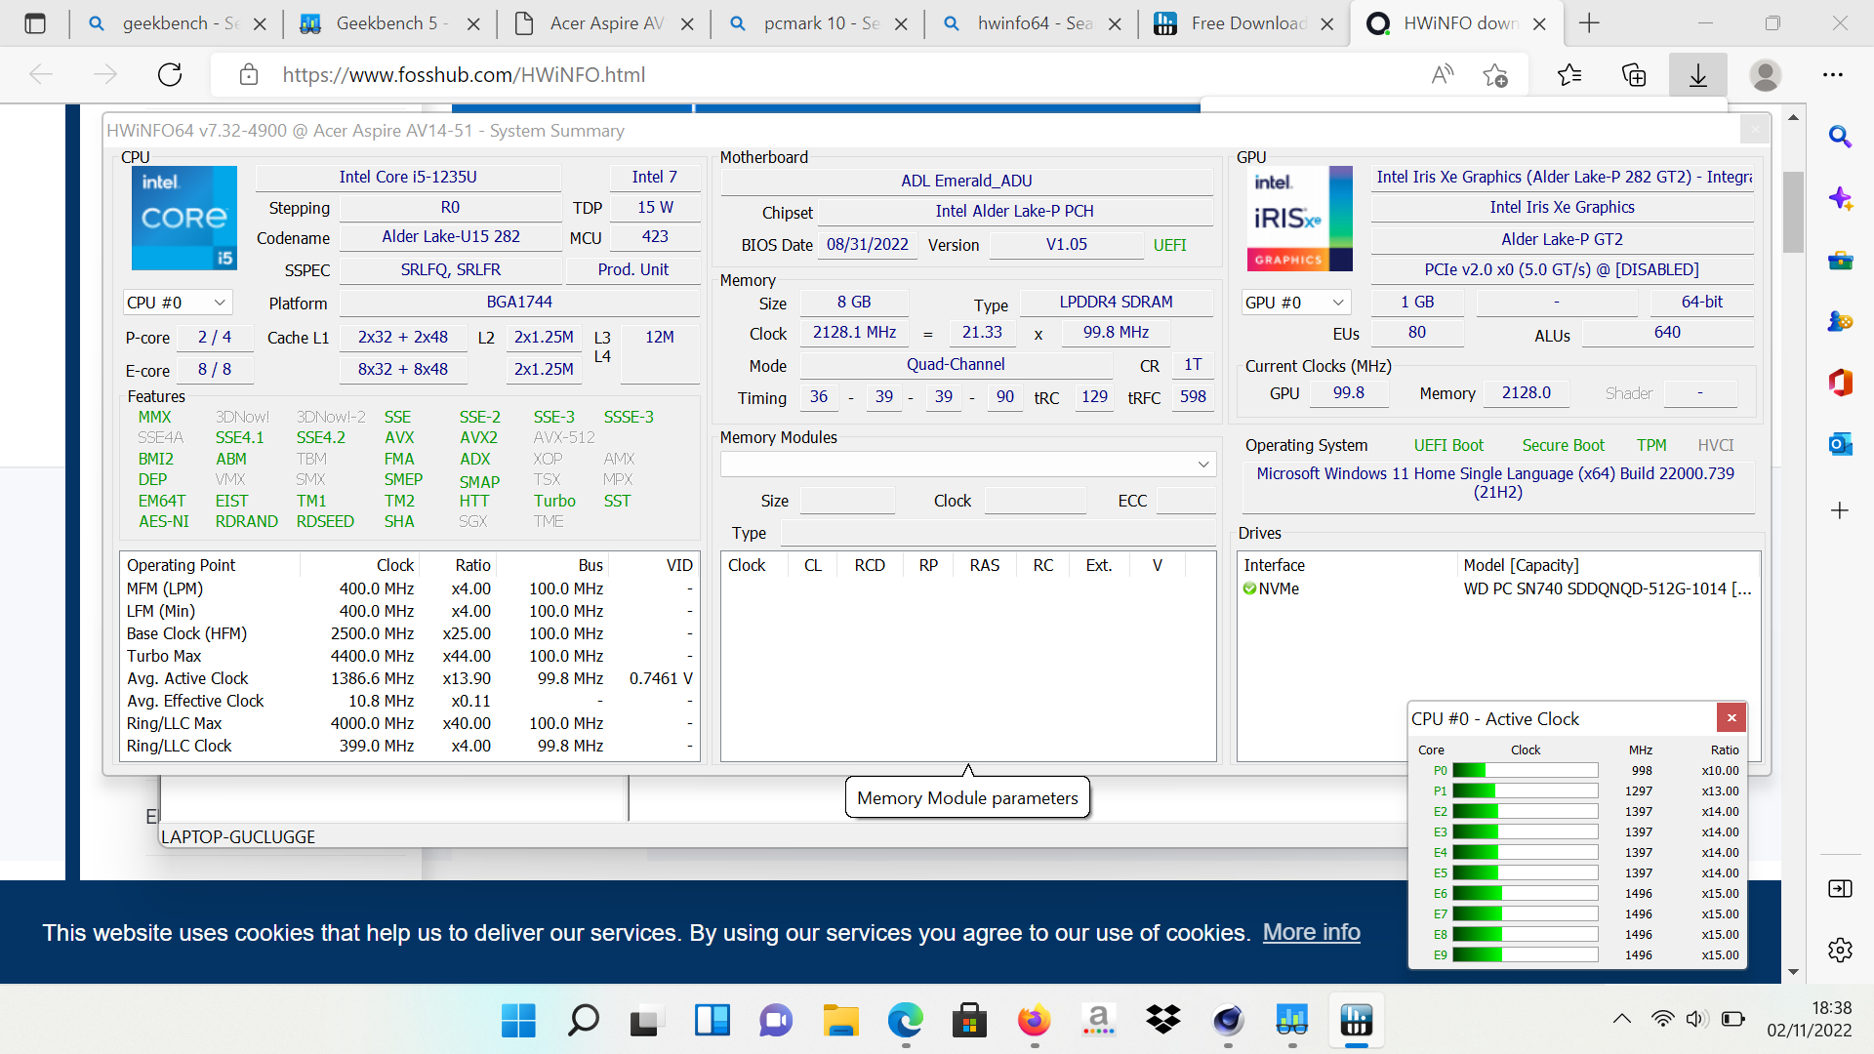Open Windows Start menu

(x=518, y=1021)
